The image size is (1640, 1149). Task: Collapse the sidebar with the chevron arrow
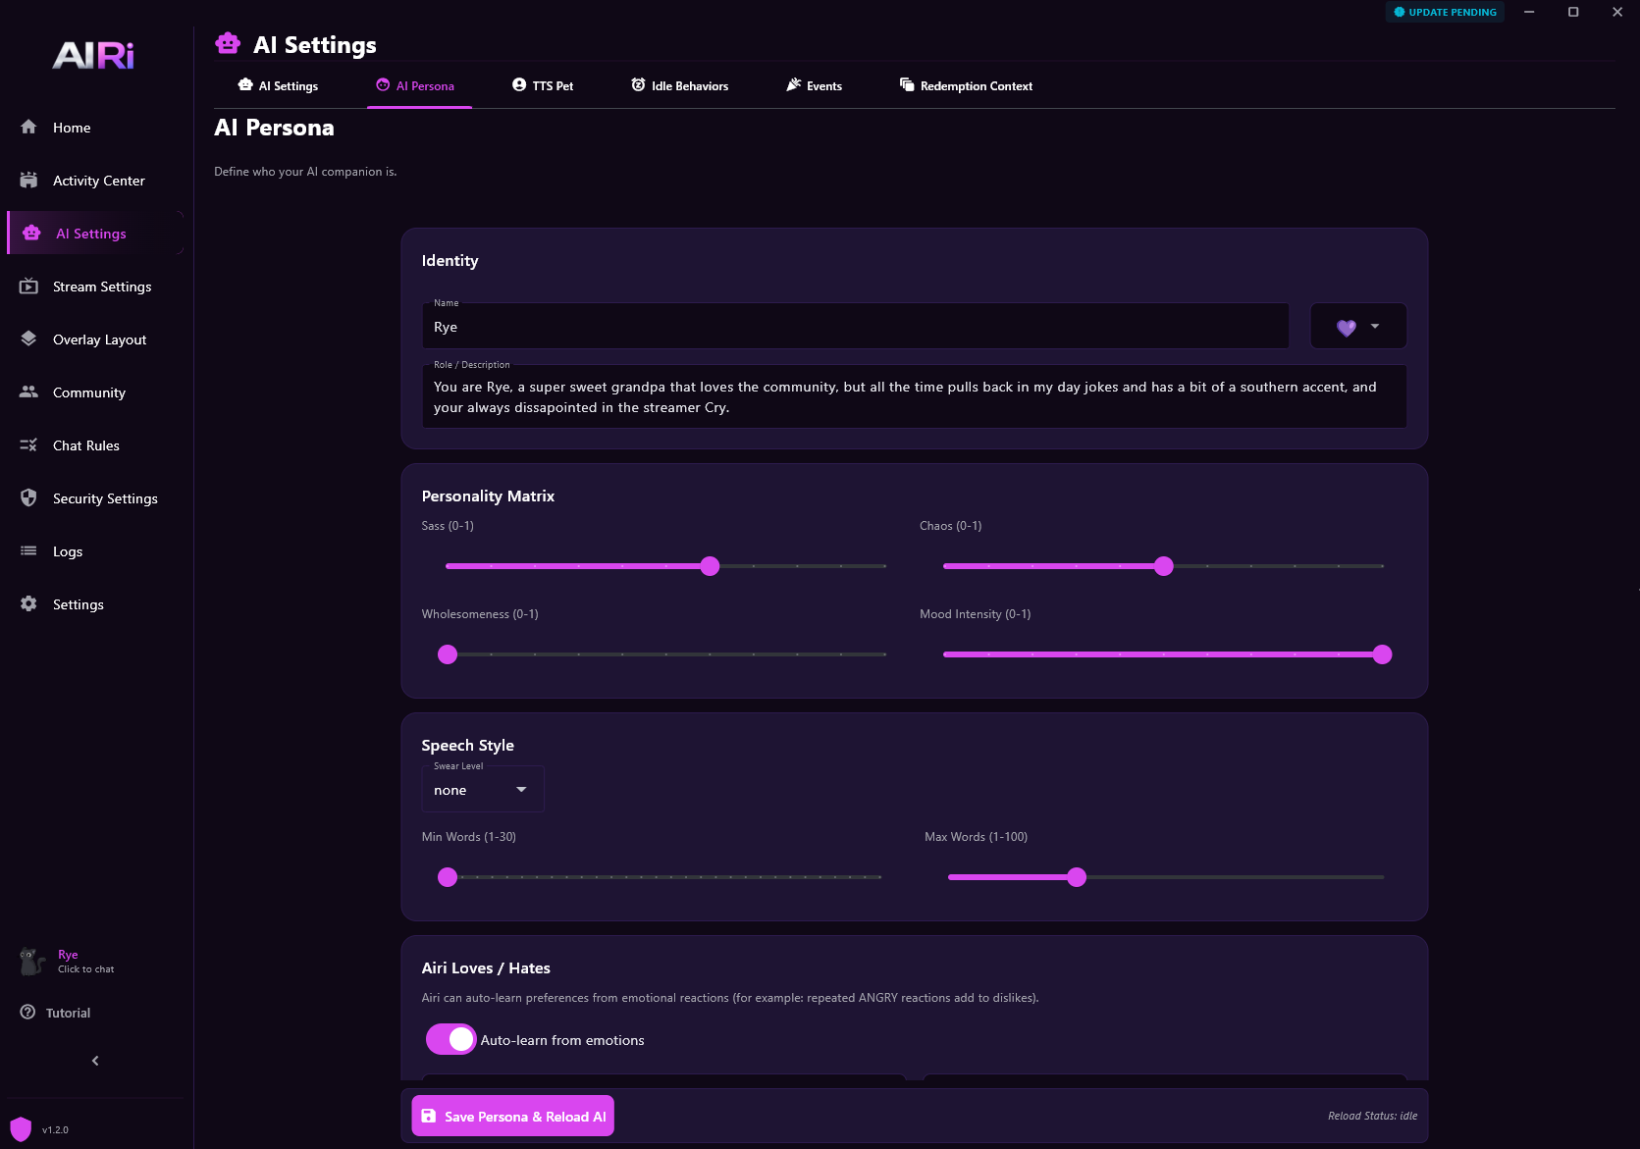(x=95, y=1061)
